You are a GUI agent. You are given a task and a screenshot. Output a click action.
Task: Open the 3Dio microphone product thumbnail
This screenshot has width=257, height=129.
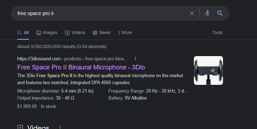(x=208, y=70)
